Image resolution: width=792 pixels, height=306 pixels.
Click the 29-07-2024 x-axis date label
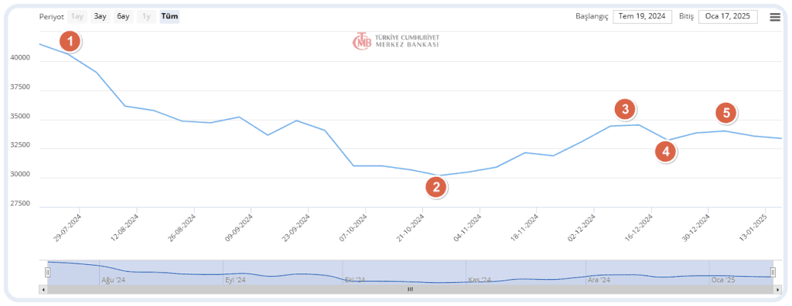67,228
